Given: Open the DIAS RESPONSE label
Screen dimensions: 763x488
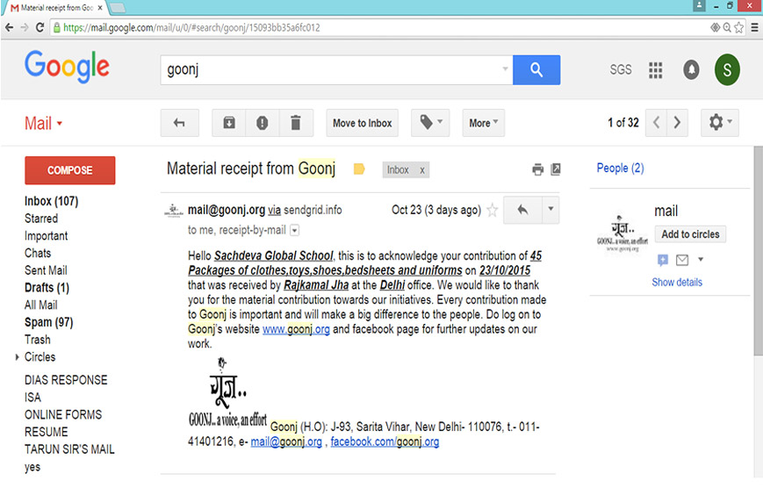Looking at the screenshot, I should click(66, 380).
